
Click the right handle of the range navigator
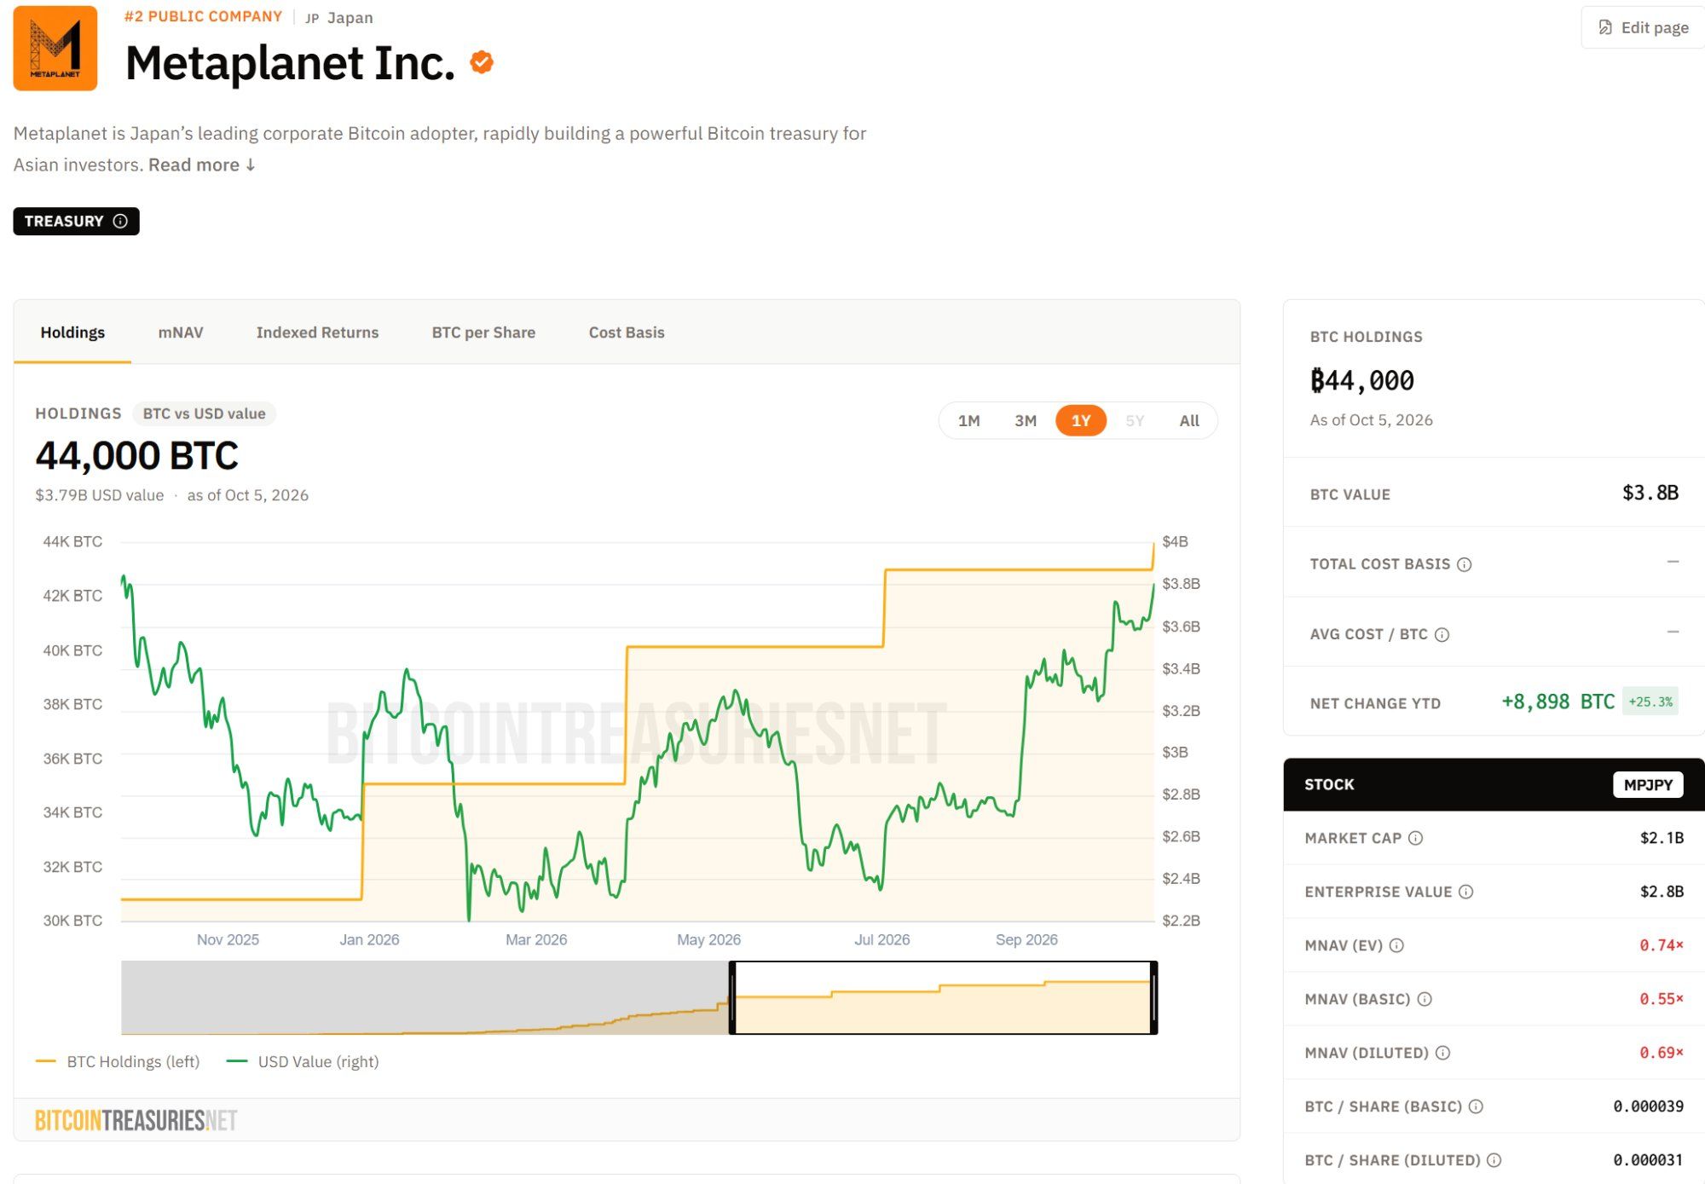click(1153, 997)
